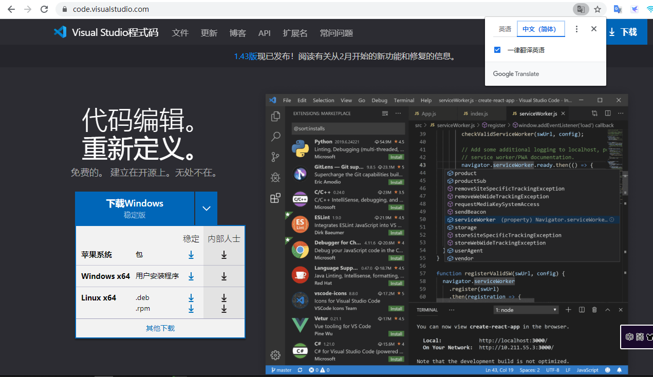653x377 pixels.
Task: Download Linux x64 .deb stable arrow
Action: coord(191,298)
